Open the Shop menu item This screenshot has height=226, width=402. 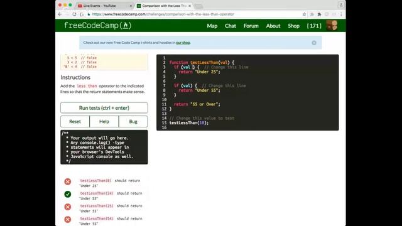293,26
